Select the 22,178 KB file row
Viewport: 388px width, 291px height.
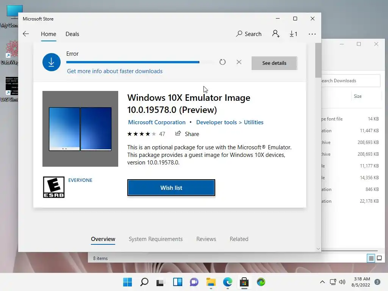[x=351, y=201]
